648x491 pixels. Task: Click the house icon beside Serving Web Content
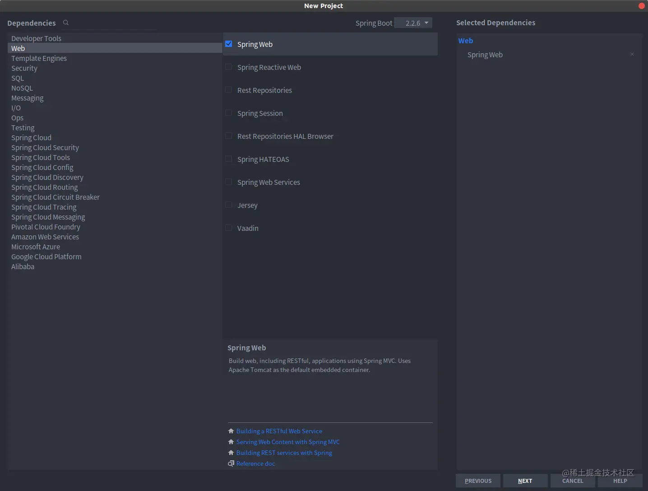coord(231,442)
